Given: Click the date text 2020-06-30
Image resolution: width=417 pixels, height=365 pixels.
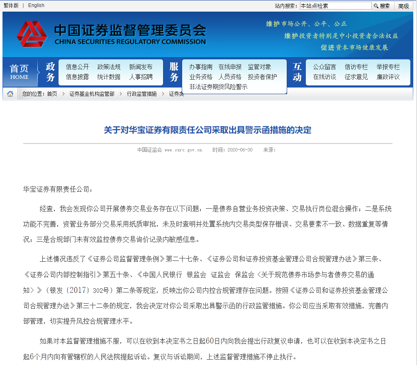Looking at the screenshot, I should (x=240, y=150).
